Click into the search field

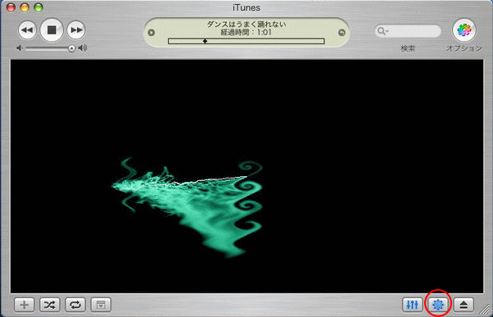click(408, 31)
